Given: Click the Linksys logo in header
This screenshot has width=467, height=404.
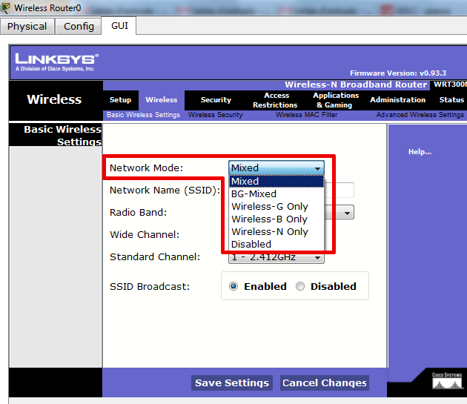Looking at the screenshot, I should 56,61.
